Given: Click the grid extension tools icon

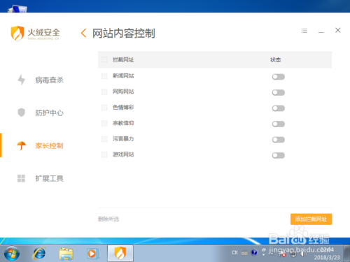Looking at the screenshot, I should click(x=21, y=178).
